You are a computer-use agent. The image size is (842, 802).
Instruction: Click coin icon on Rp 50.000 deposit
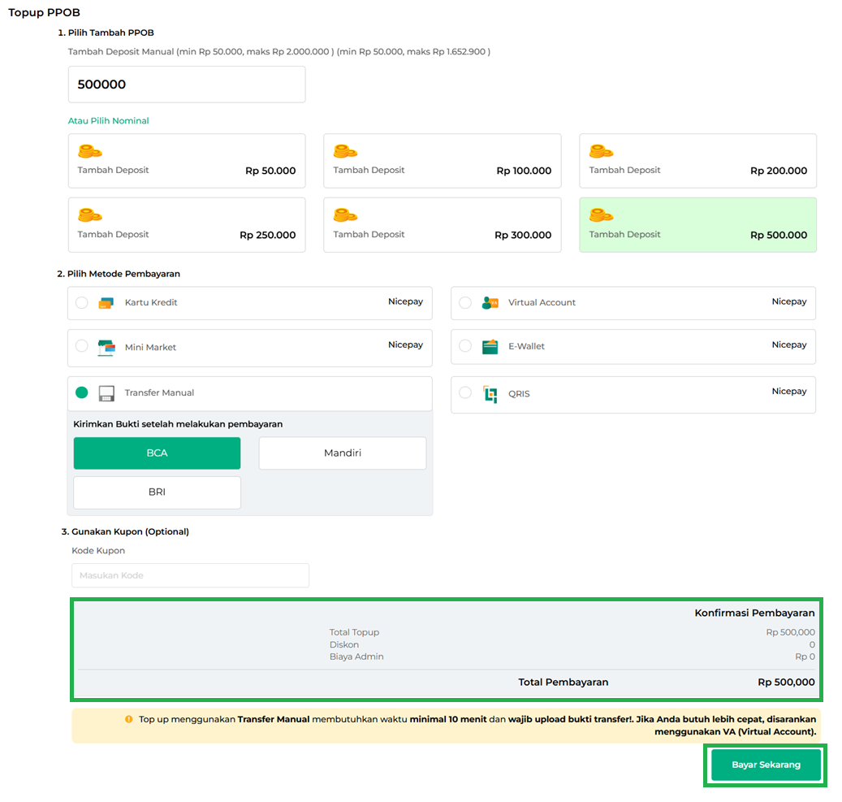point(89,151)
